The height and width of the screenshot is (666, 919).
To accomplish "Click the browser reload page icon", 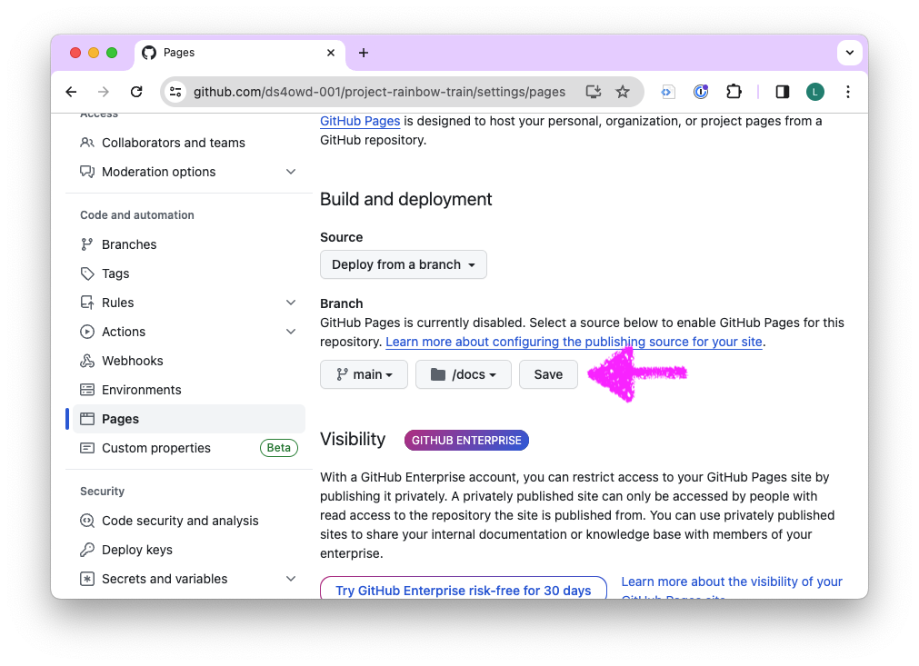I will tap(136, 92).
